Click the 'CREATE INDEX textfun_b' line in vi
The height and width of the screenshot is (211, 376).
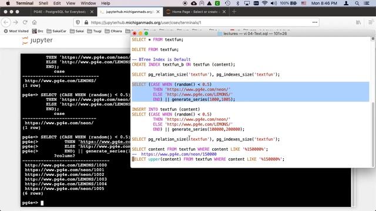point(183,64)
